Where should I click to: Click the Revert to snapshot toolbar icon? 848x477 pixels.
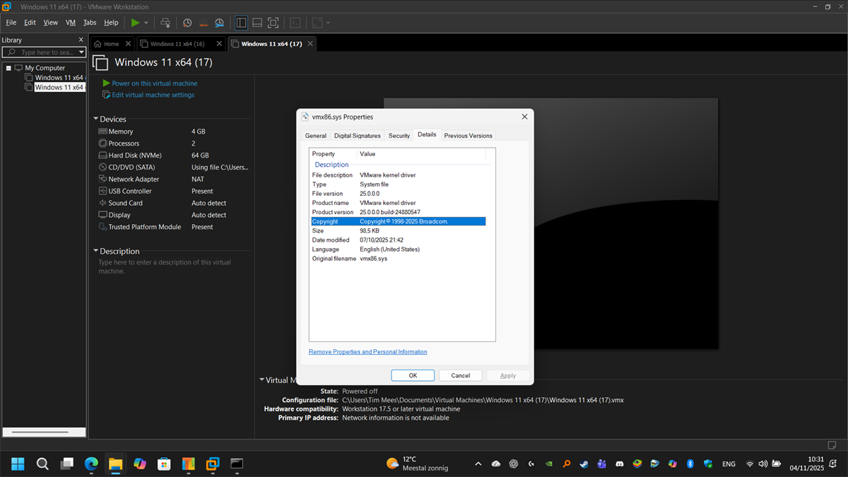point(204,23)
